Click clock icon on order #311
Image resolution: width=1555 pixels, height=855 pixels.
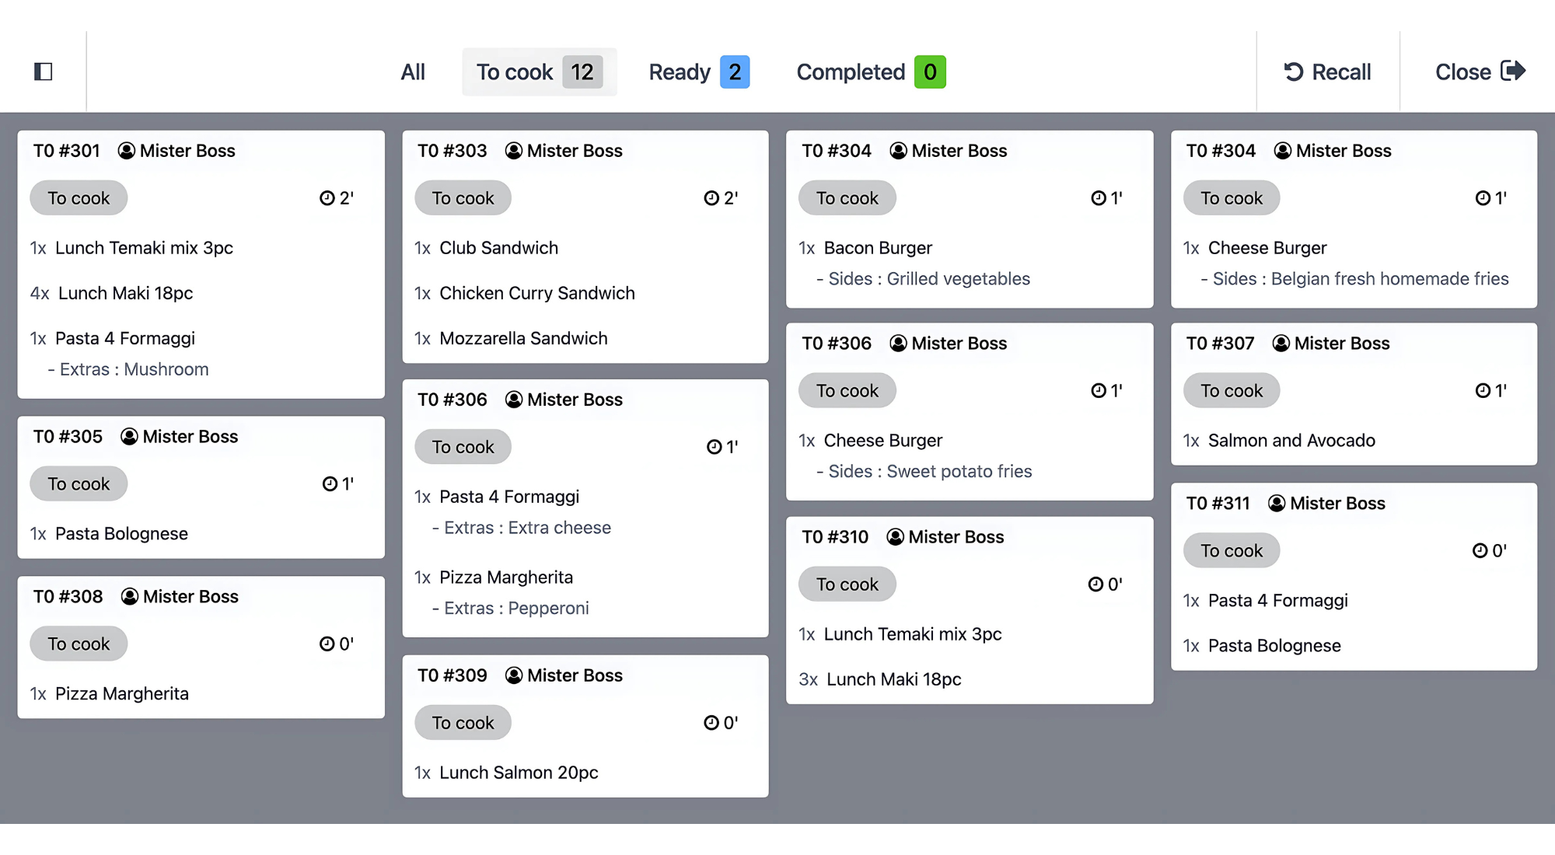1480,551
